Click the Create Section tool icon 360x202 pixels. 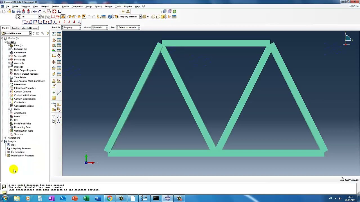tap(54, 40)
